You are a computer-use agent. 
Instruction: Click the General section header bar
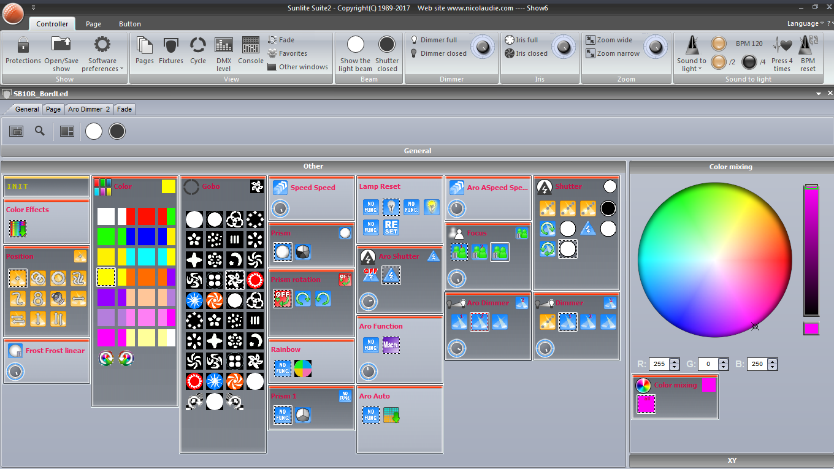417,151
